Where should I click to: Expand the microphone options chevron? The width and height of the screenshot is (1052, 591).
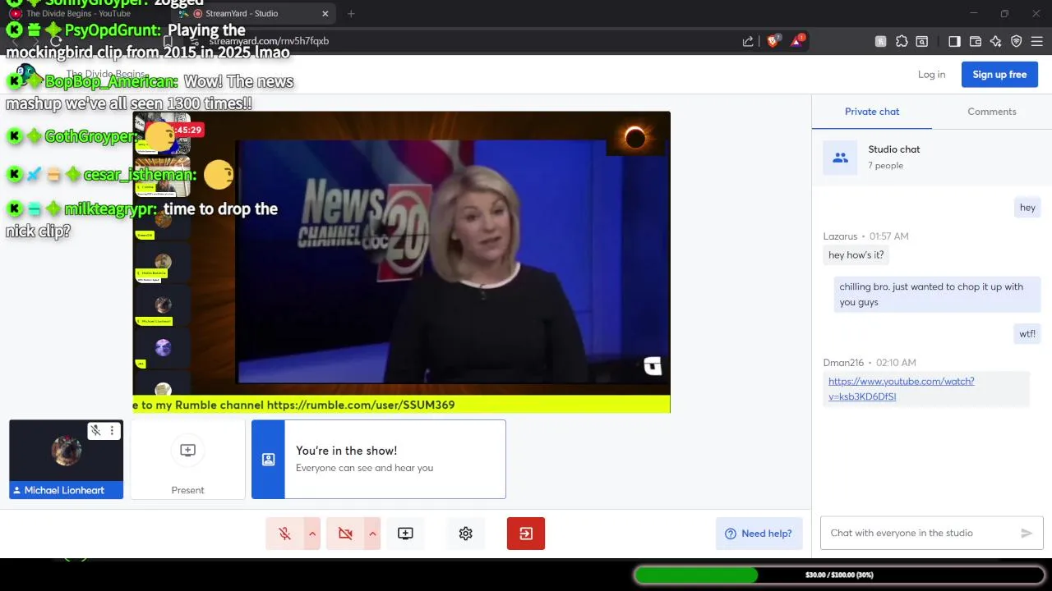tap(312, 534)
